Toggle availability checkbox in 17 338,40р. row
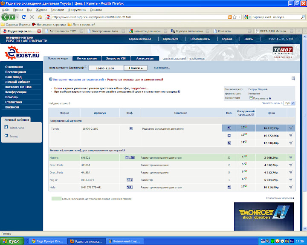The width and height of the screenshot is (307, 245). pyautogui.click(x=229, y=143)
